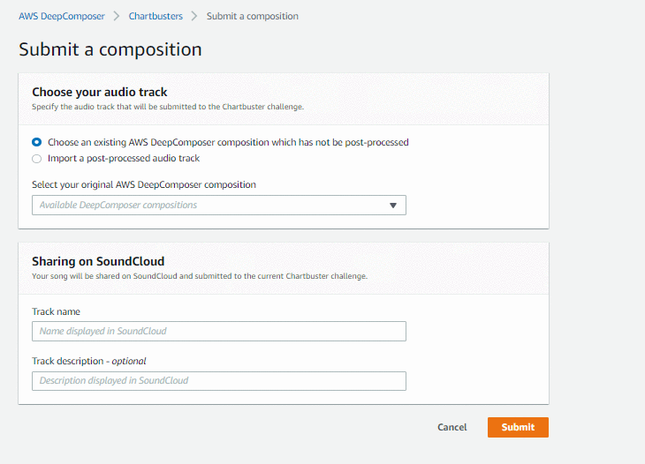Image resolution: width=645 pixels, height=464 pixels.
Task: Click the 'Select your original AWS DeepComposer composition' label
Action: [x=144, y=184]
